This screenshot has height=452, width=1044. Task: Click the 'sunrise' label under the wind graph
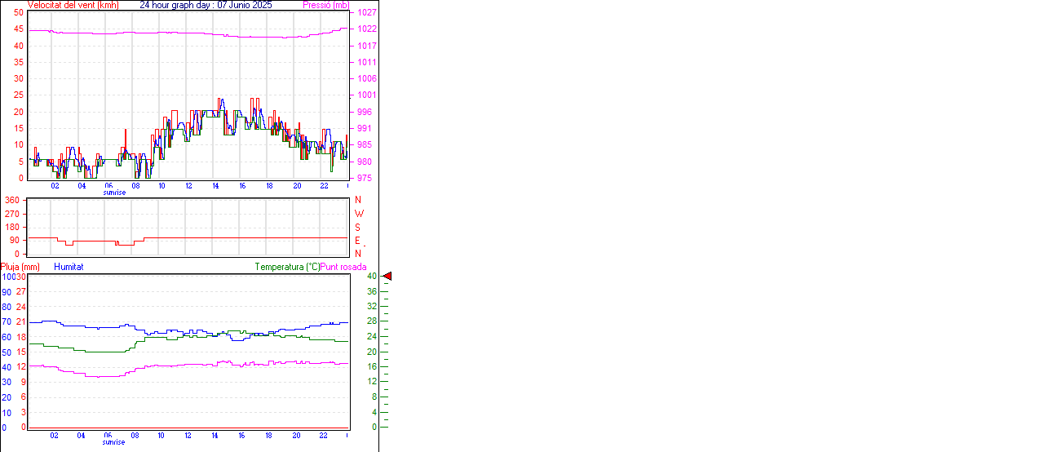[x=114, y=193]
